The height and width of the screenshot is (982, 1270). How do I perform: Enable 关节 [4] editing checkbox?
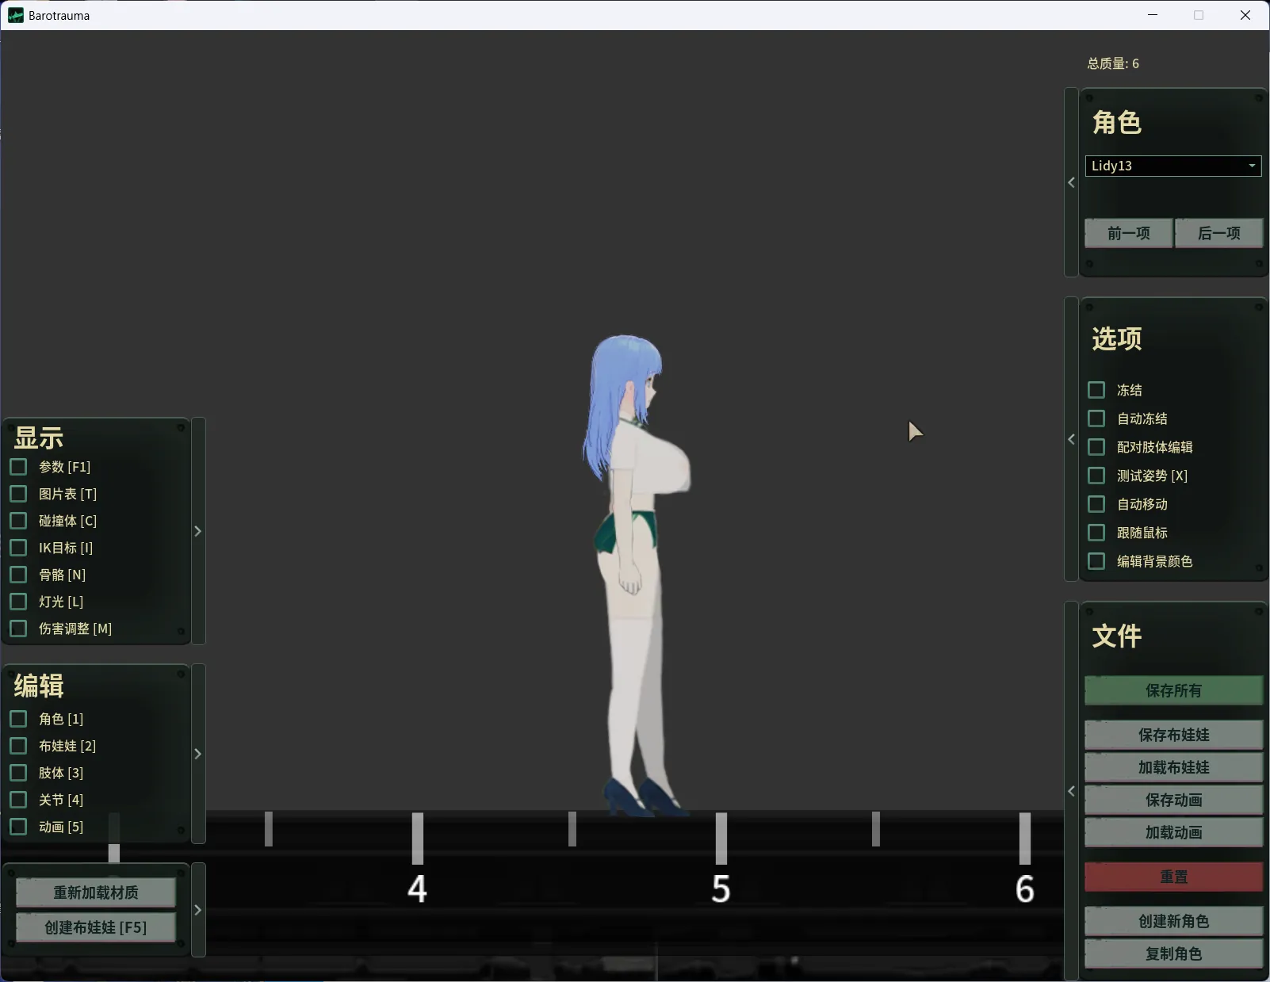(18, 800)
